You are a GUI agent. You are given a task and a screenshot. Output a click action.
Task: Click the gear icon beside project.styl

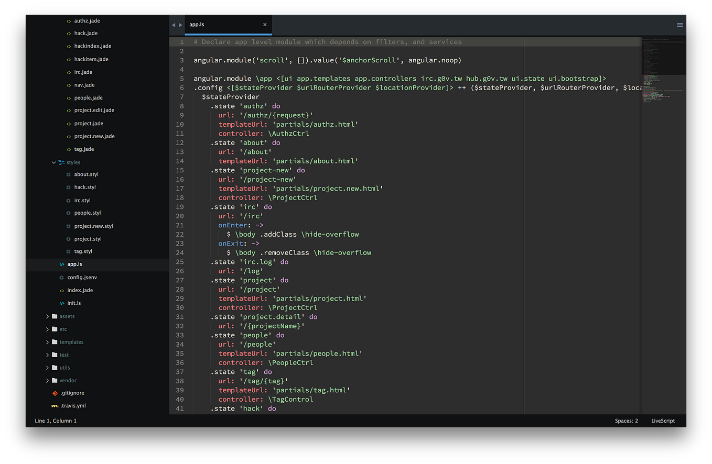pyautogui.click(x=69, y=238)
